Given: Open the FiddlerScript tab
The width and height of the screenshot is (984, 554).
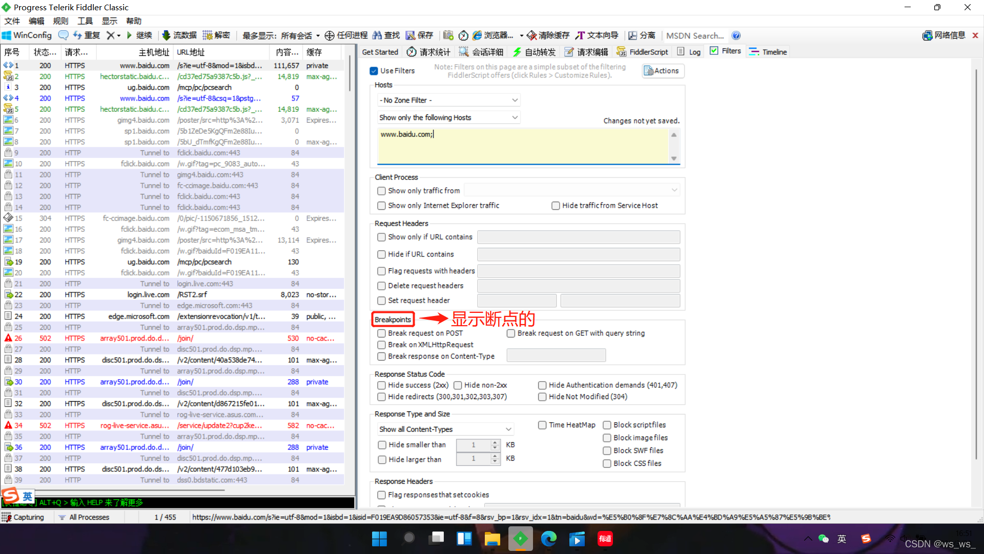Looking at the screenshot, I should (642, 52).
